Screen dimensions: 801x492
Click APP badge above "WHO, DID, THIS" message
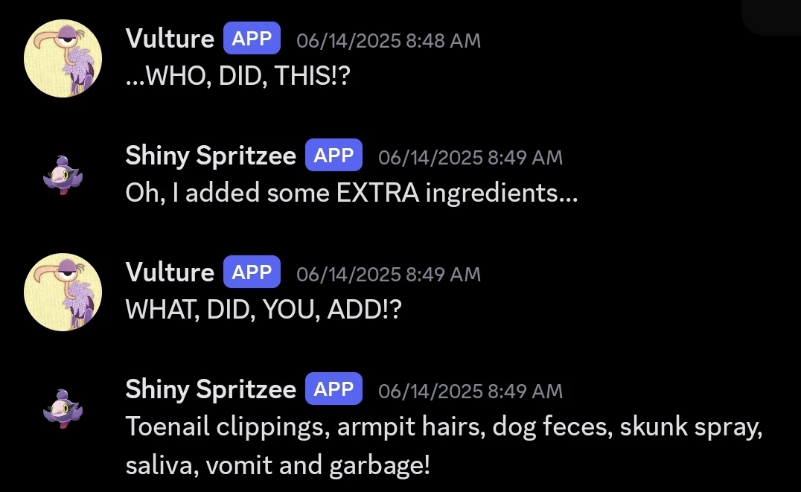coord(252,39)
